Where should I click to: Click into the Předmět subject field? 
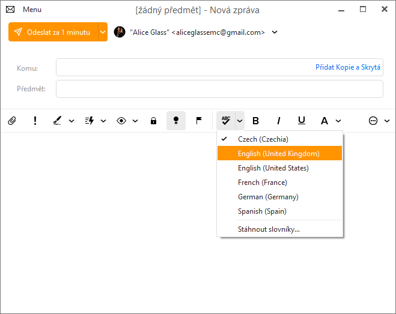(219, 89)
